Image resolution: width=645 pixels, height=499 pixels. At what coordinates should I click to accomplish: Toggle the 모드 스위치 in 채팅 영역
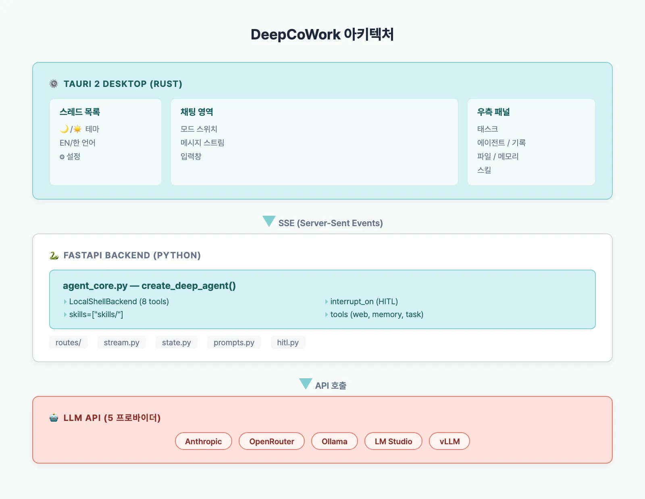click(199, 129)
